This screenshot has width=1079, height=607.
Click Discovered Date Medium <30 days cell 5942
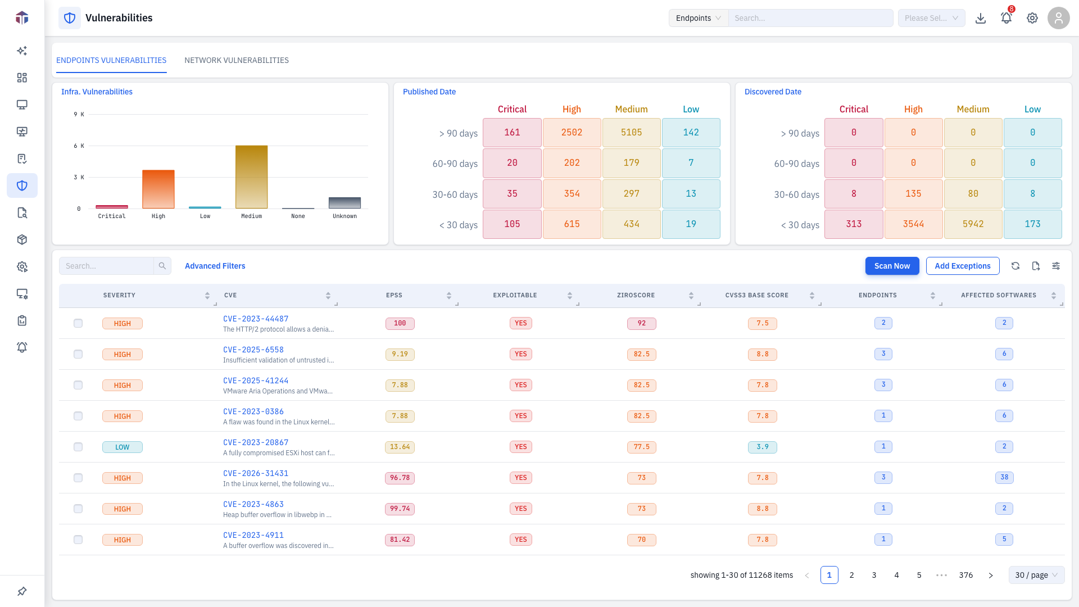(x=973, y=224)
